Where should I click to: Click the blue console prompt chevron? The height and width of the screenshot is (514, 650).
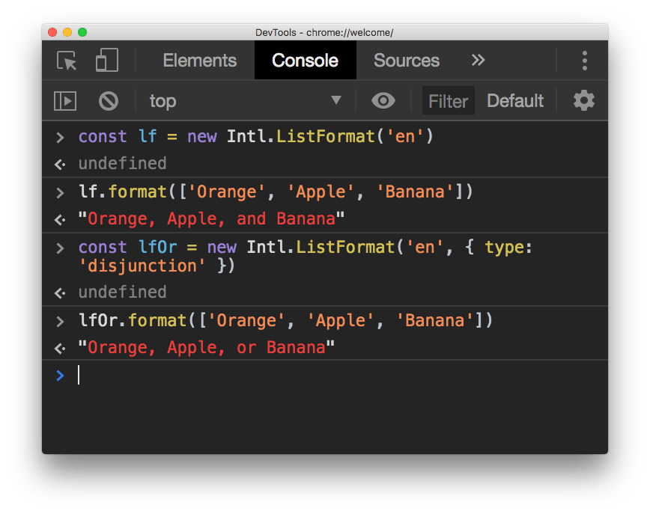[x=60, y=375]
